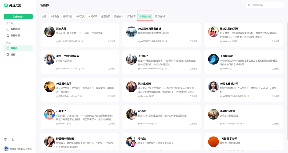Click the AI金融市场投资分析 avatar
The width and height of the screenshot is (288, 153).
pos(131,32)
